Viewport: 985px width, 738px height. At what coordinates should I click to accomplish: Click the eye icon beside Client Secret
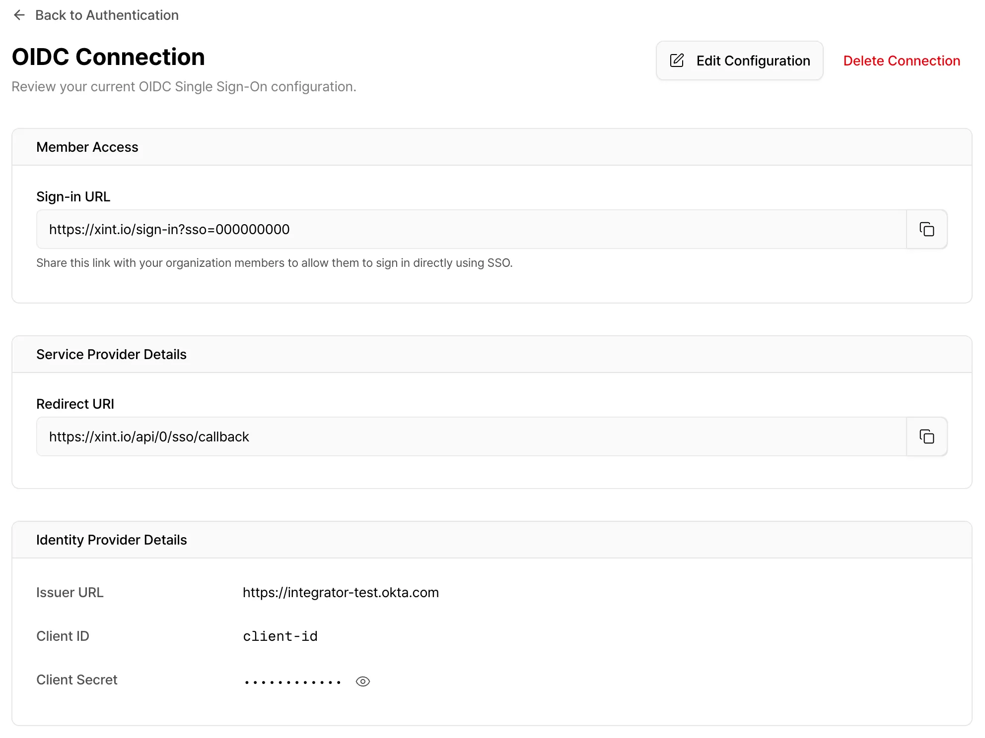pyautogui.click(x=362, y=681)
